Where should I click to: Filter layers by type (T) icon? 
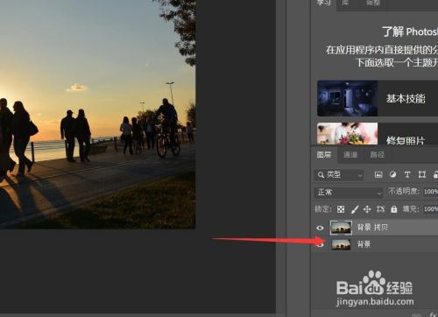(x=407, y=174)
